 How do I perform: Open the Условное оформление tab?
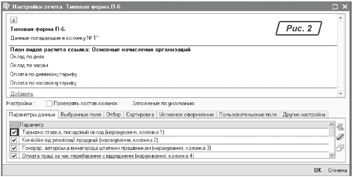[186, 115]
